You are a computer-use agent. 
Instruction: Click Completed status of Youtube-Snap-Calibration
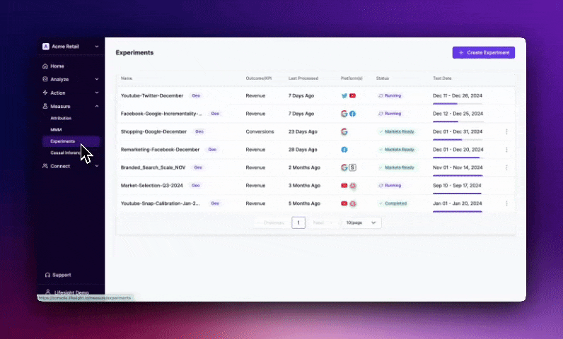(393, 203)
